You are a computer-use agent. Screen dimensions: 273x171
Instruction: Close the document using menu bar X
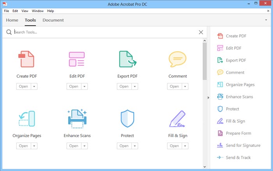268,11
